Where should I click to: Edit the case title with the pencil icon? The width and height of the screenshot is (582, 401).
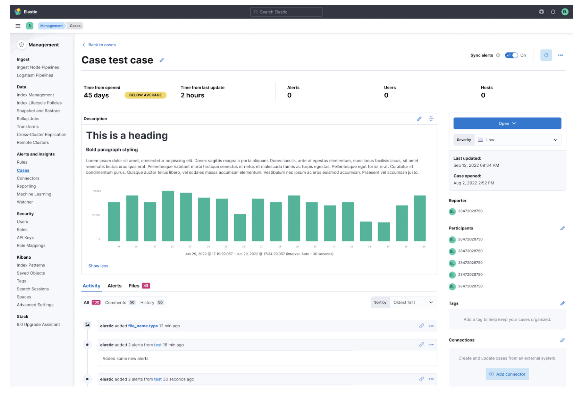coord(162,60)
